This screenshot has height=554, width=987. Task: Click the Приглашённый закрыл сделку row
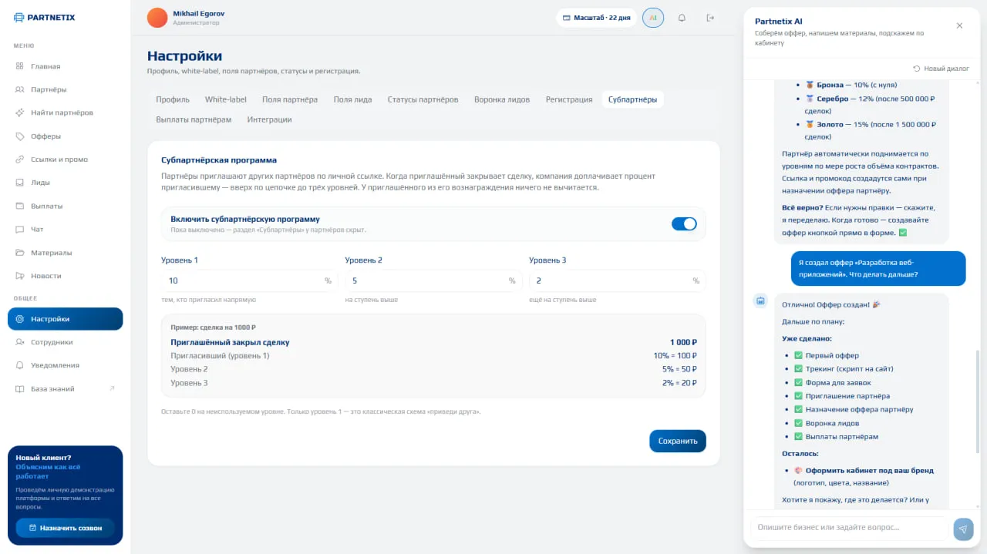pyautogui.click(x=433, y=342)
